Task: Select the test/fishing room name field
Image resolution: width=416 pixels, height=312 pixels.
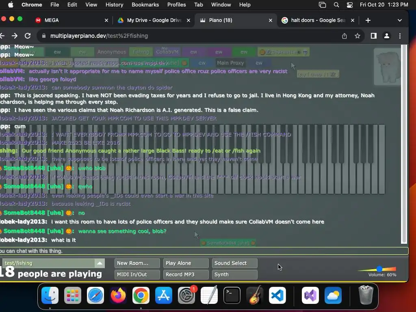Action: (49, 263)
